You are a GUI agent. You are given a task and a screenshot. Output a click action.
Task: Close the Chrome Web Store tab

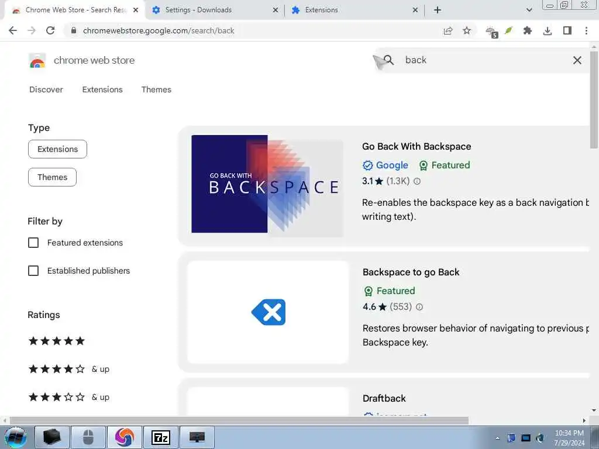tap(136, 11)
